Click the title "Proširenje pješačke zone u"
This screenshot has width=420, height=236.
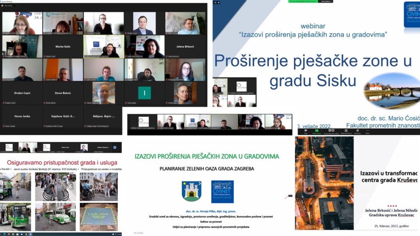click(313, 61)
